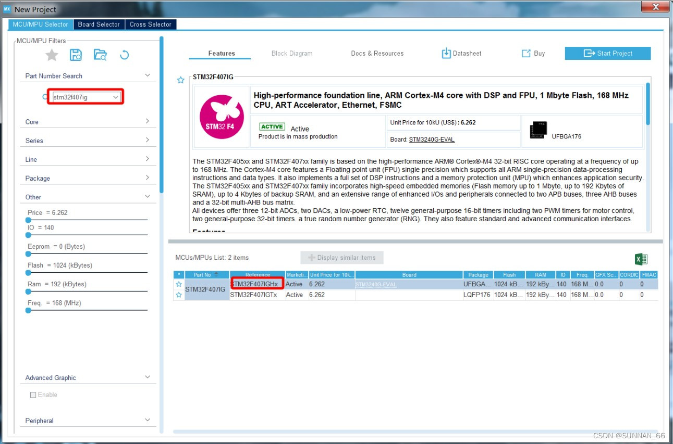
Task: Sort by the FMAC column header
Action: [649, 275]
